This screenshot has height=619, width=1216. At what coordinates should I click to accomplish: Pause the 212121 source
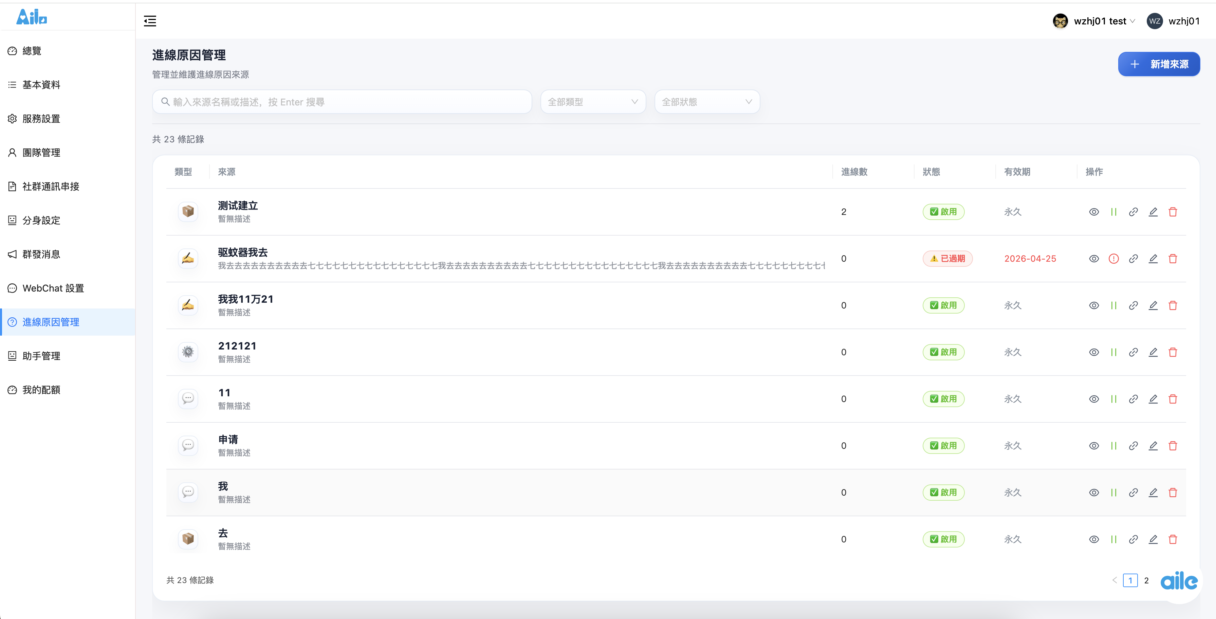click(1113, 352)
